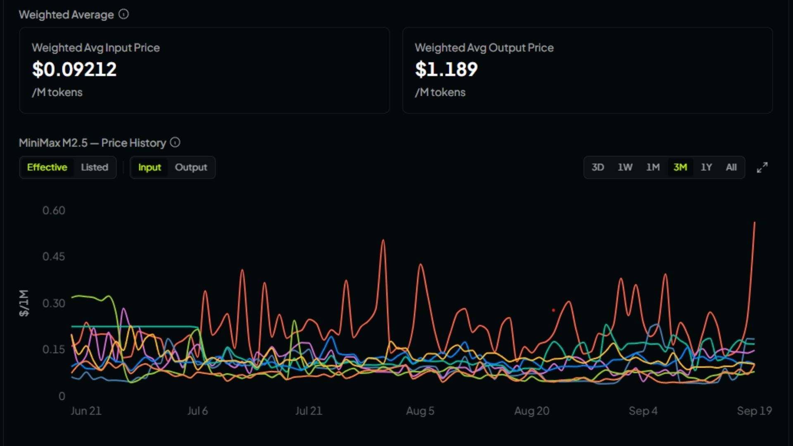793x446 pixels.
Task: Click the 0.60 y-axis tick label
Action: (x=54, y=211)
